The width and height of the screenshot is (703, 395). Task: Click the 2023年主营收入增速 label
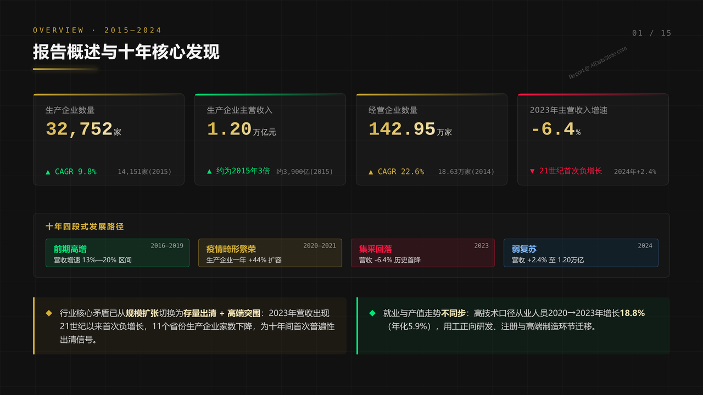[569, 110]
